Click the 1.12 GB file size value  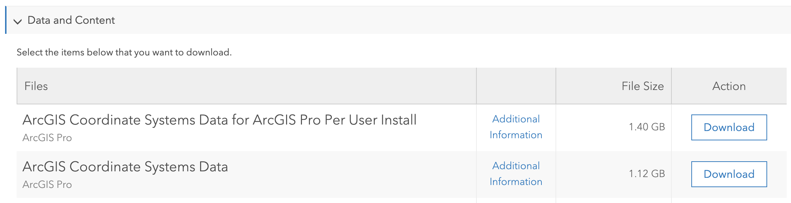(x=647, y=174)
